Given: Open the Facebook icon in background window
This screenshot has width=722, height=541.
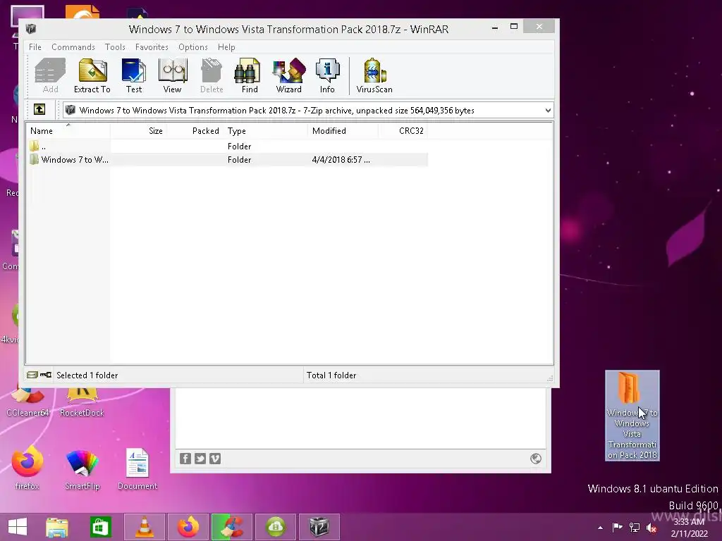Looking at the screenshot, I should pos(185,459).
